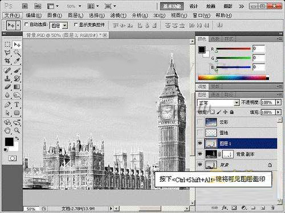This screenshot has height=213, width=285.
Task: Open the Screen Mode dropdown
Action: 110,6
